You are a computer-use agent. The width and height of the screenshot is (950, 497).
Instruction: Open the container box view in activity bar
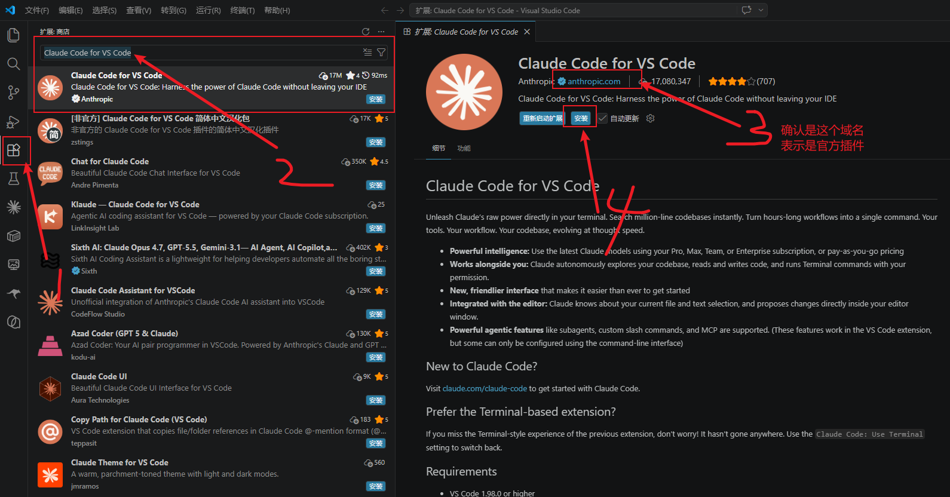(x=13, y=236)
